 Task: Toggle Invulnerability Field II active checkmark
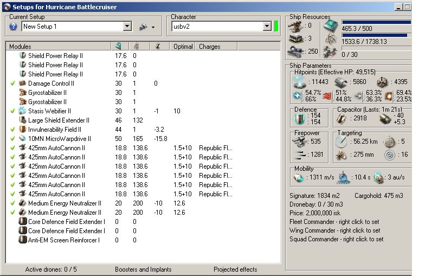[12, 129]
